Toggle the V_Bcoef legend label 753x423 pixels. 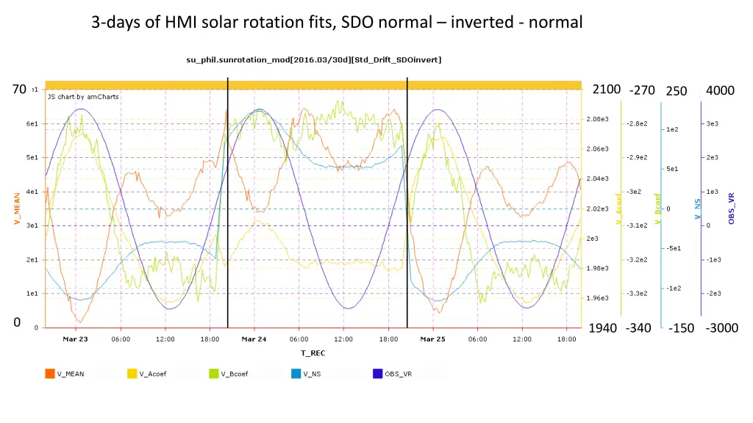point(235,374)
